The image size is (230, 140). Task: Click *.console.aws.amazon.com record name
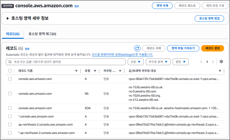tap(36, 116)
